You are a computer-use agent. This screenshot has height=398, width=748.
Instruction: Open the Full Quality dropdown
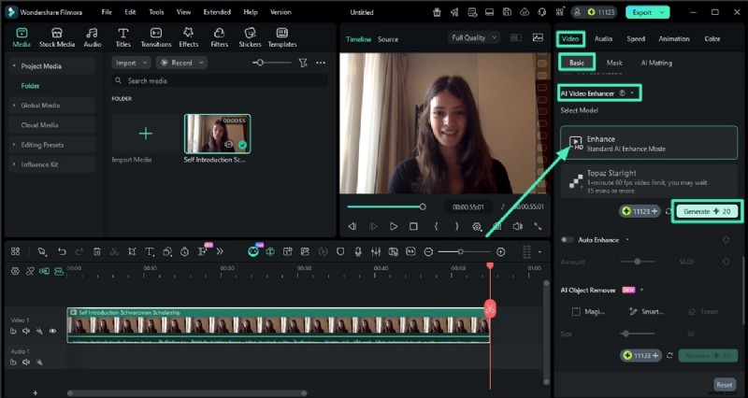tap(474, 37)
